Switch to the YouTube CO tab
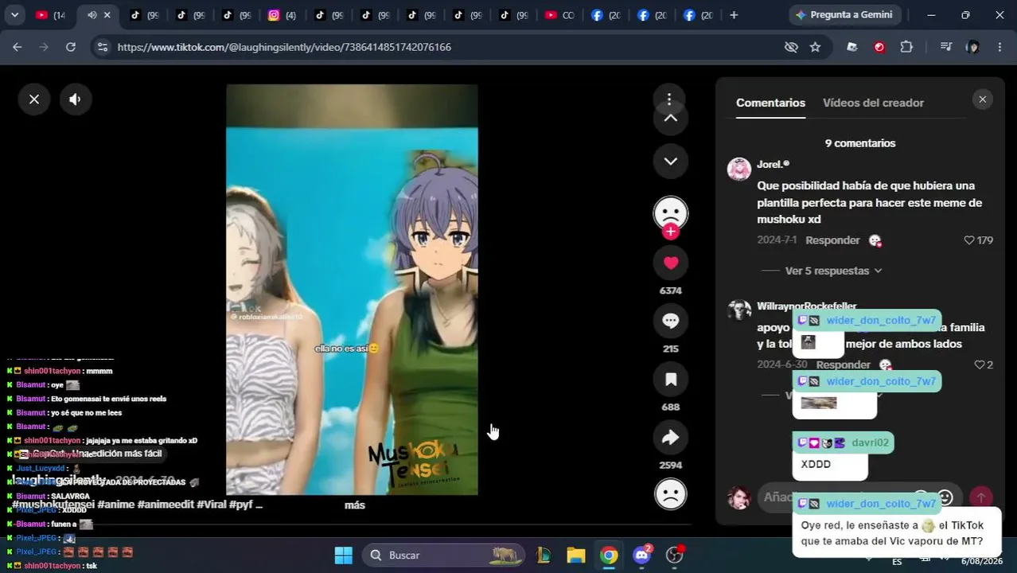1017x573 pixels. 559,15
